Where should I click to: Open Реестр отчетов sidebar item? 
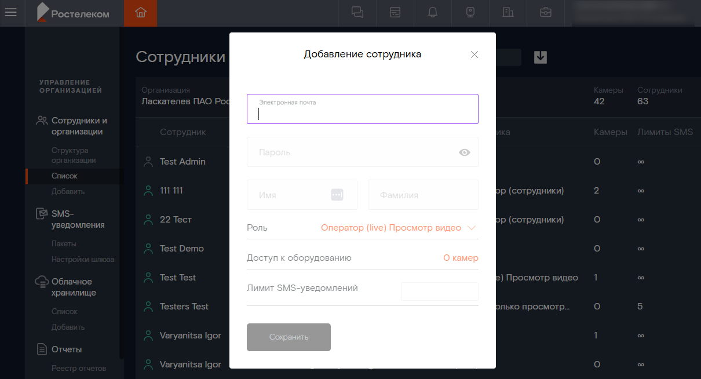tap(79, 368)
